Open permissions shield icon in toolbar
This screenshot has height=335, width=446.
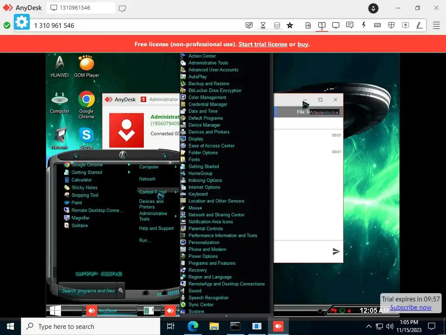(x=392, y=25)
